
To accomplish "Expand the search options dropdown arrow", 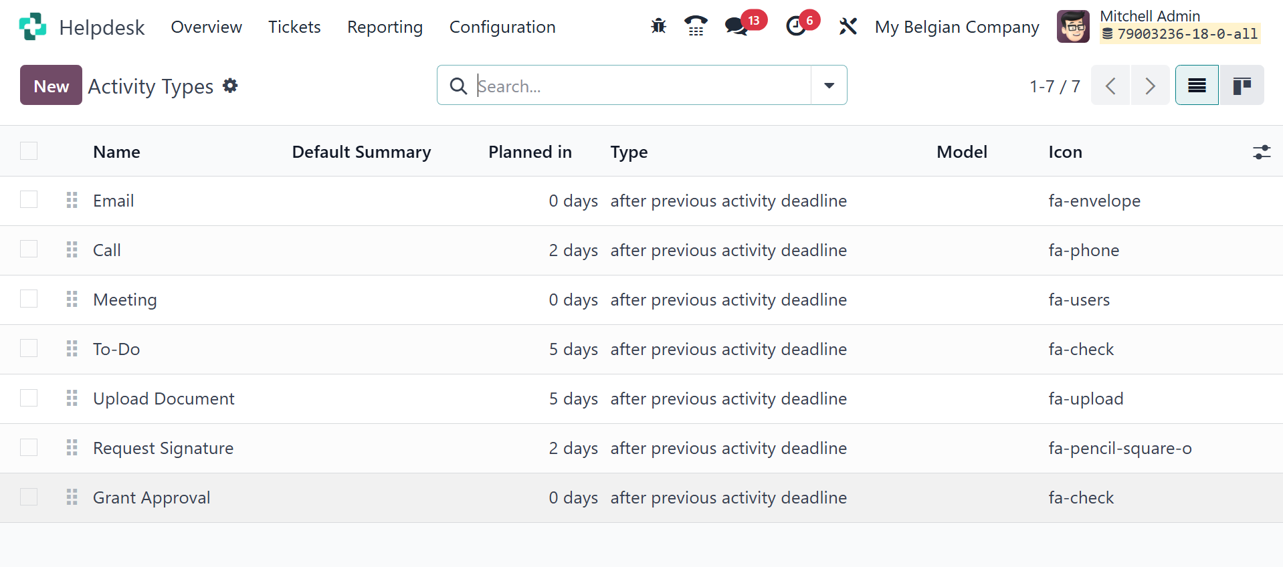I will 829,86.
